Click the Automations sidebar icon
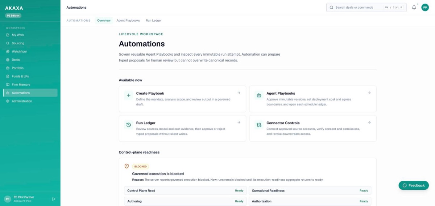Image resolution: width=435 pixels, height=206 pixels. point(8,93)
